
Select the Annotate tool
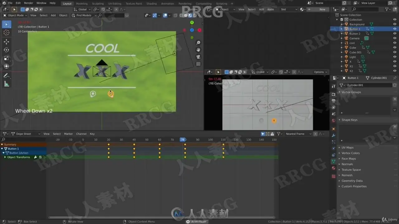pos(7,76)
